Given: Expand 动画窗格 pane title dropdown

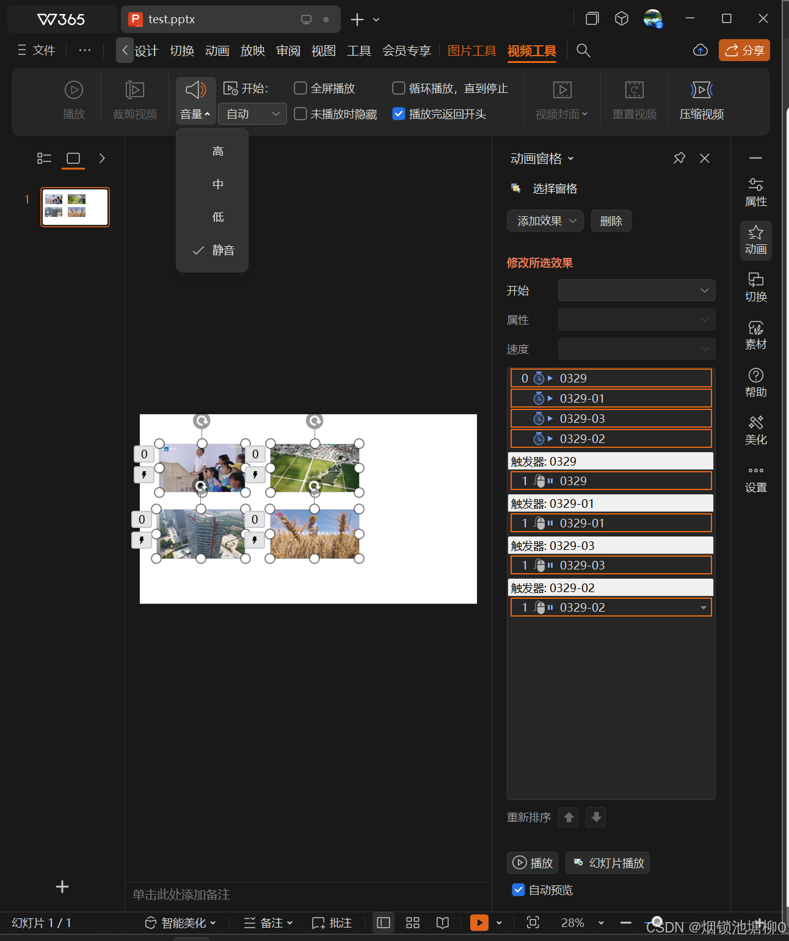Looking at the screenshot, I should pos(571,159).
